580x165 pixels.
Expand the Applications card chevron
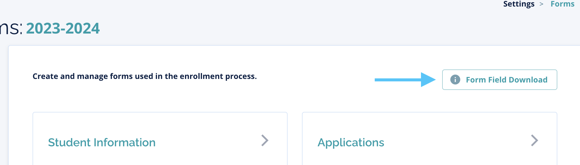click(534, 140)
